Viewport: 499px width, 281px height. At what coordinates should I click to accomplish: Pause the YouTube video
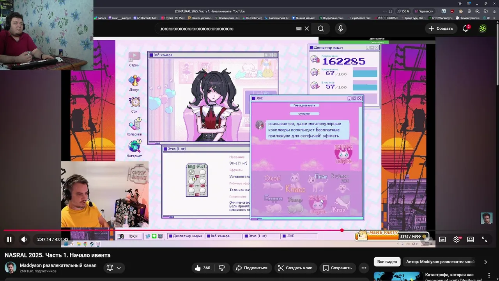point(9,239)
